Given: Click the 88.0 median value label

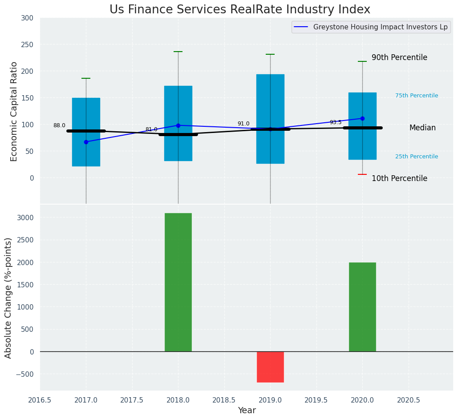Looking at the screenshot, I should (59, 125).
